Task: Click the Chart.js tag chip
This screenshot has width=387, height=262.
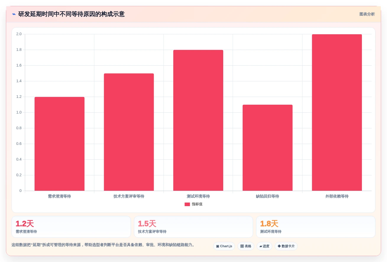Action: pos(224,246)
